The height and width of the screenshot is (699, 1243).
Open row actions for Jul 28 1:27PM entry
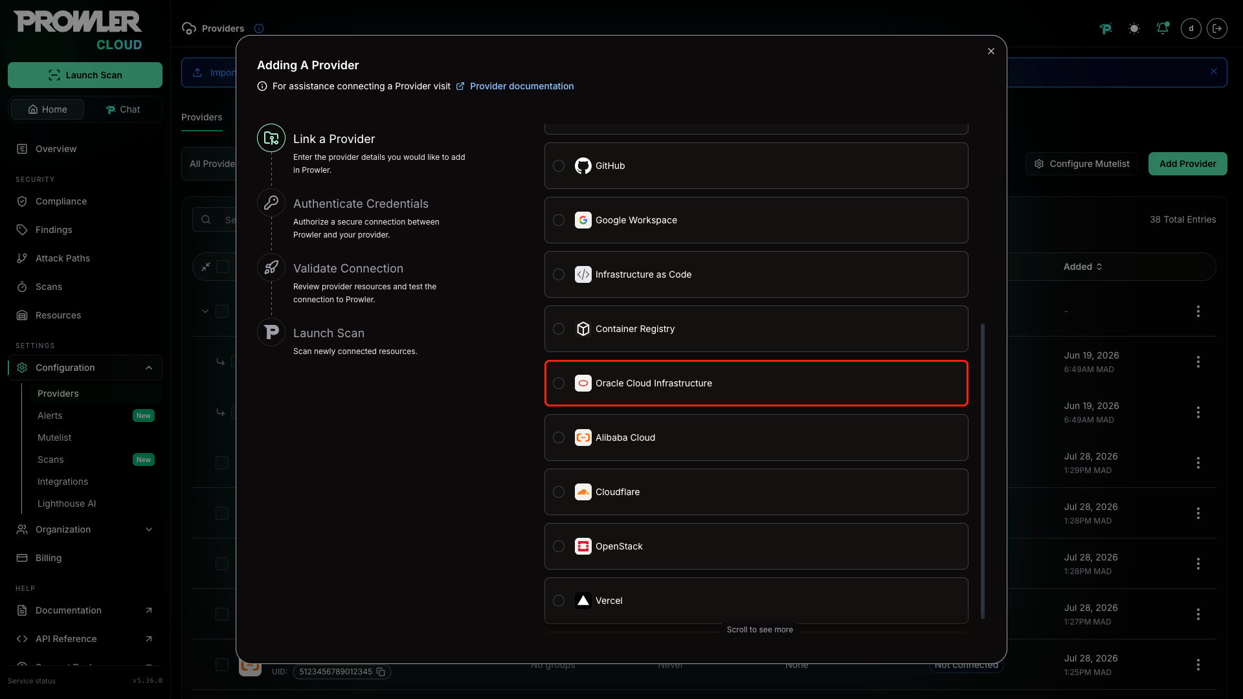1198,614
